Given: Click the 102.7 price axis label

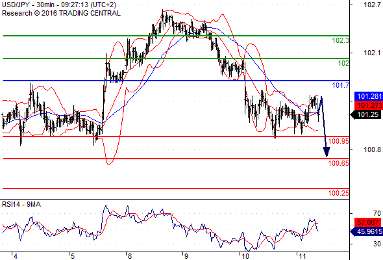Looking at the screenshot, I should click(372, 5).
